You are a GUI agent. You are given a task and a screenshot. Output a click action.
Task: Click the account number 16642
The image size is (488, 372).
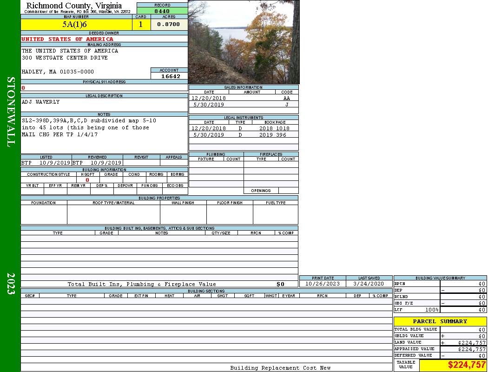pyautogui.click(x=170, y=76)
